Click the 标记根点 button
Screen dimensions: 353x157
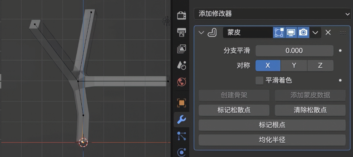(x=272, y=125)
